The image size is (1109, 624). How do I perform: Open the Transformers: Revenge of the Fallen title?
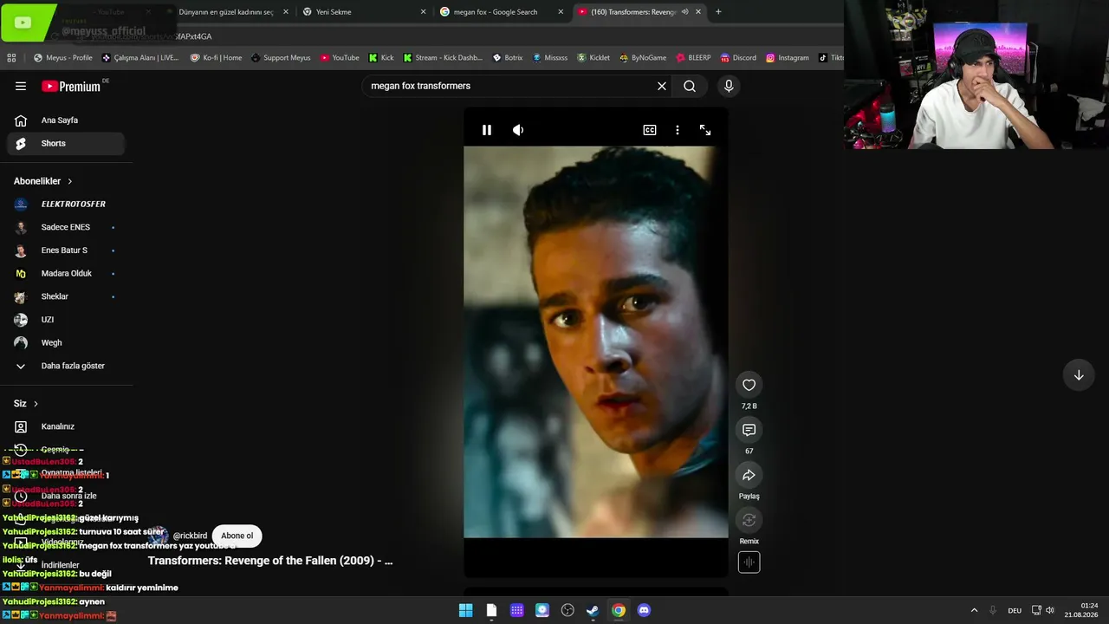[x=270, y=561]
